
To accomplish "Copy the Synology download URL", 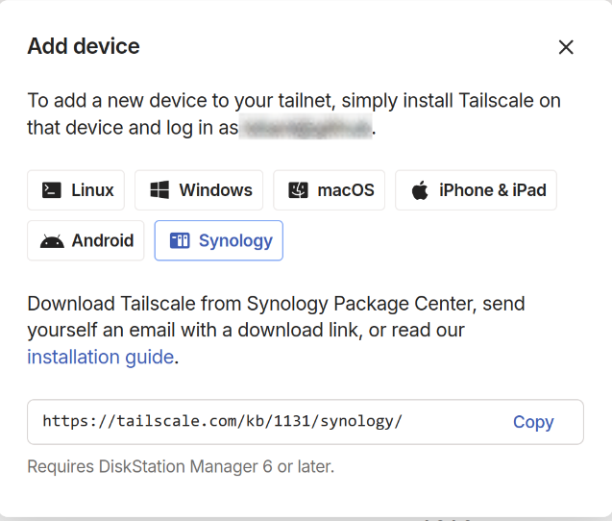I will 533,422.
